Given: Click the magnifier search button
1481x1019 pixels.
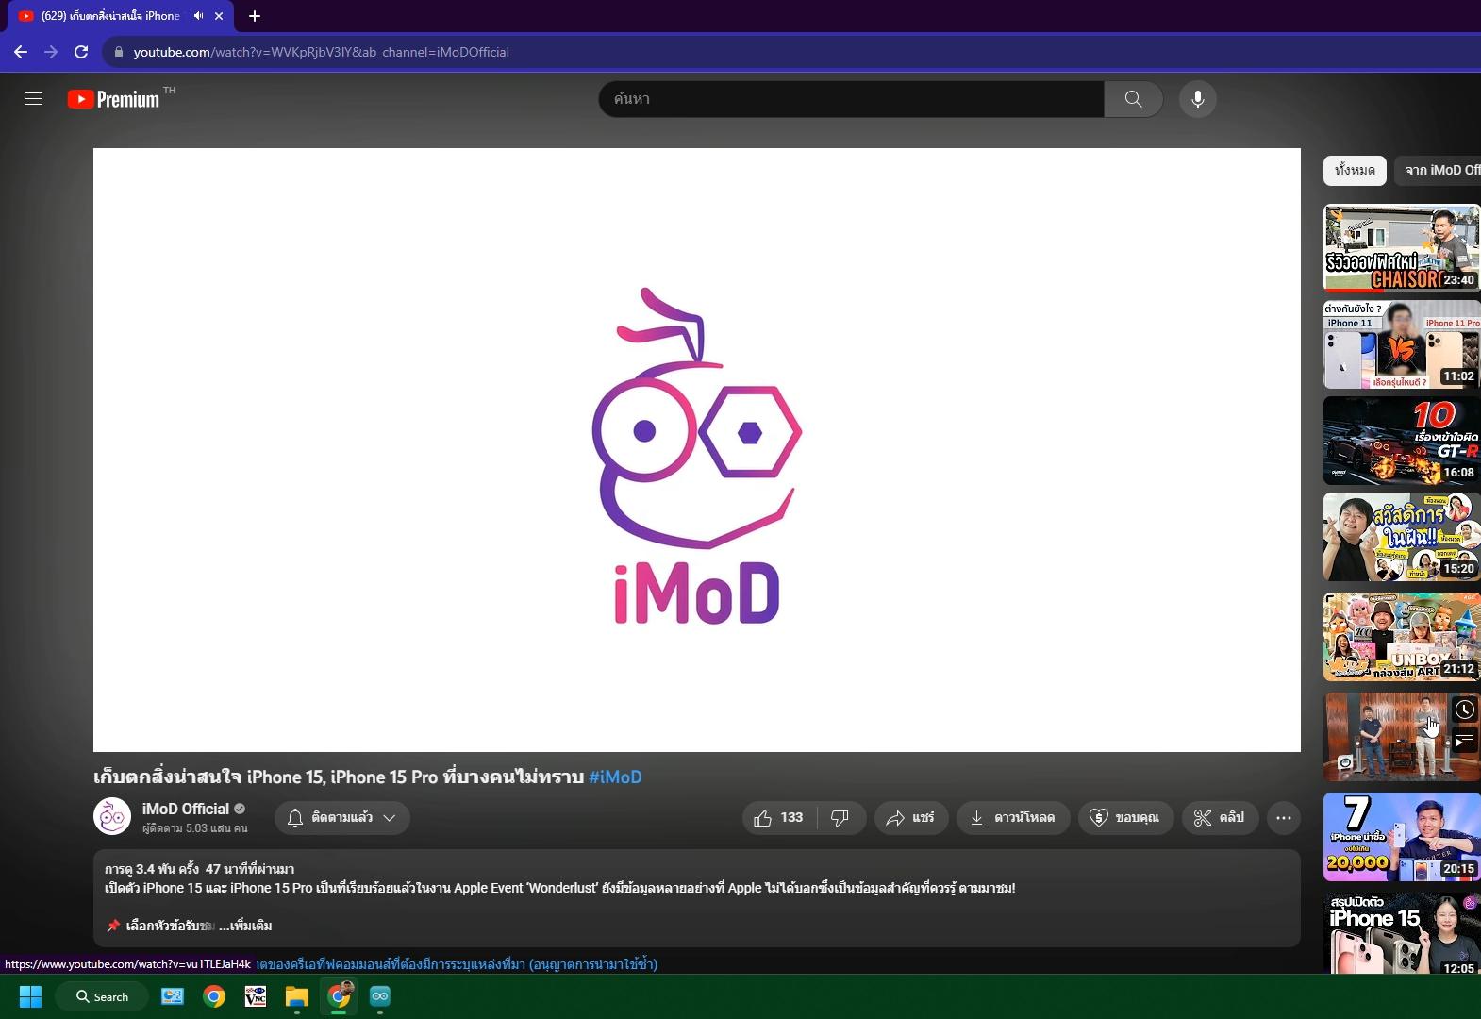Looking at the screenshot, I should click(1133, 99).
